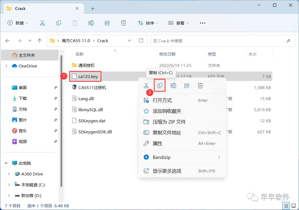299x210 pixels.
Task: Sort by the 修改日期 column header
Action: (x=167, y=54)
